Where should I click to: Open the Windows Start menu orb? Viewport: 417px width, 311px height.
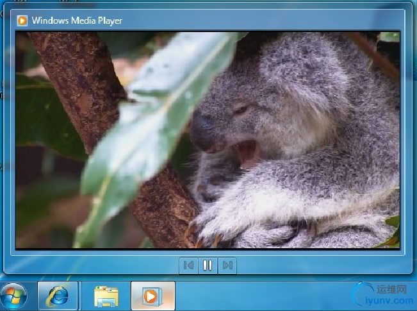pyautogui.click(x=14, y=296)
